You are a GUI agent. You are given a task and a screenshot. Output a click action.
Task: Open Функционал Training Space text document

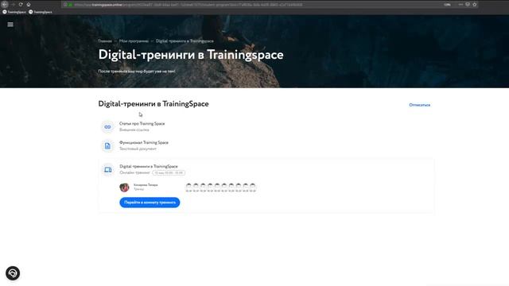coord(144,143)
